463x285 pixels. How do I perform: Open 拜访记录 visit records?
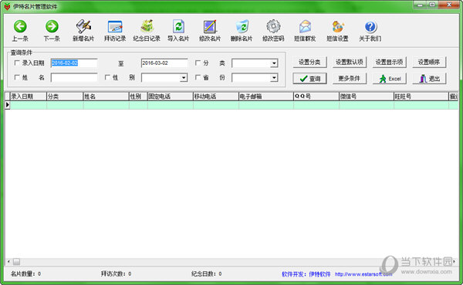115,30
